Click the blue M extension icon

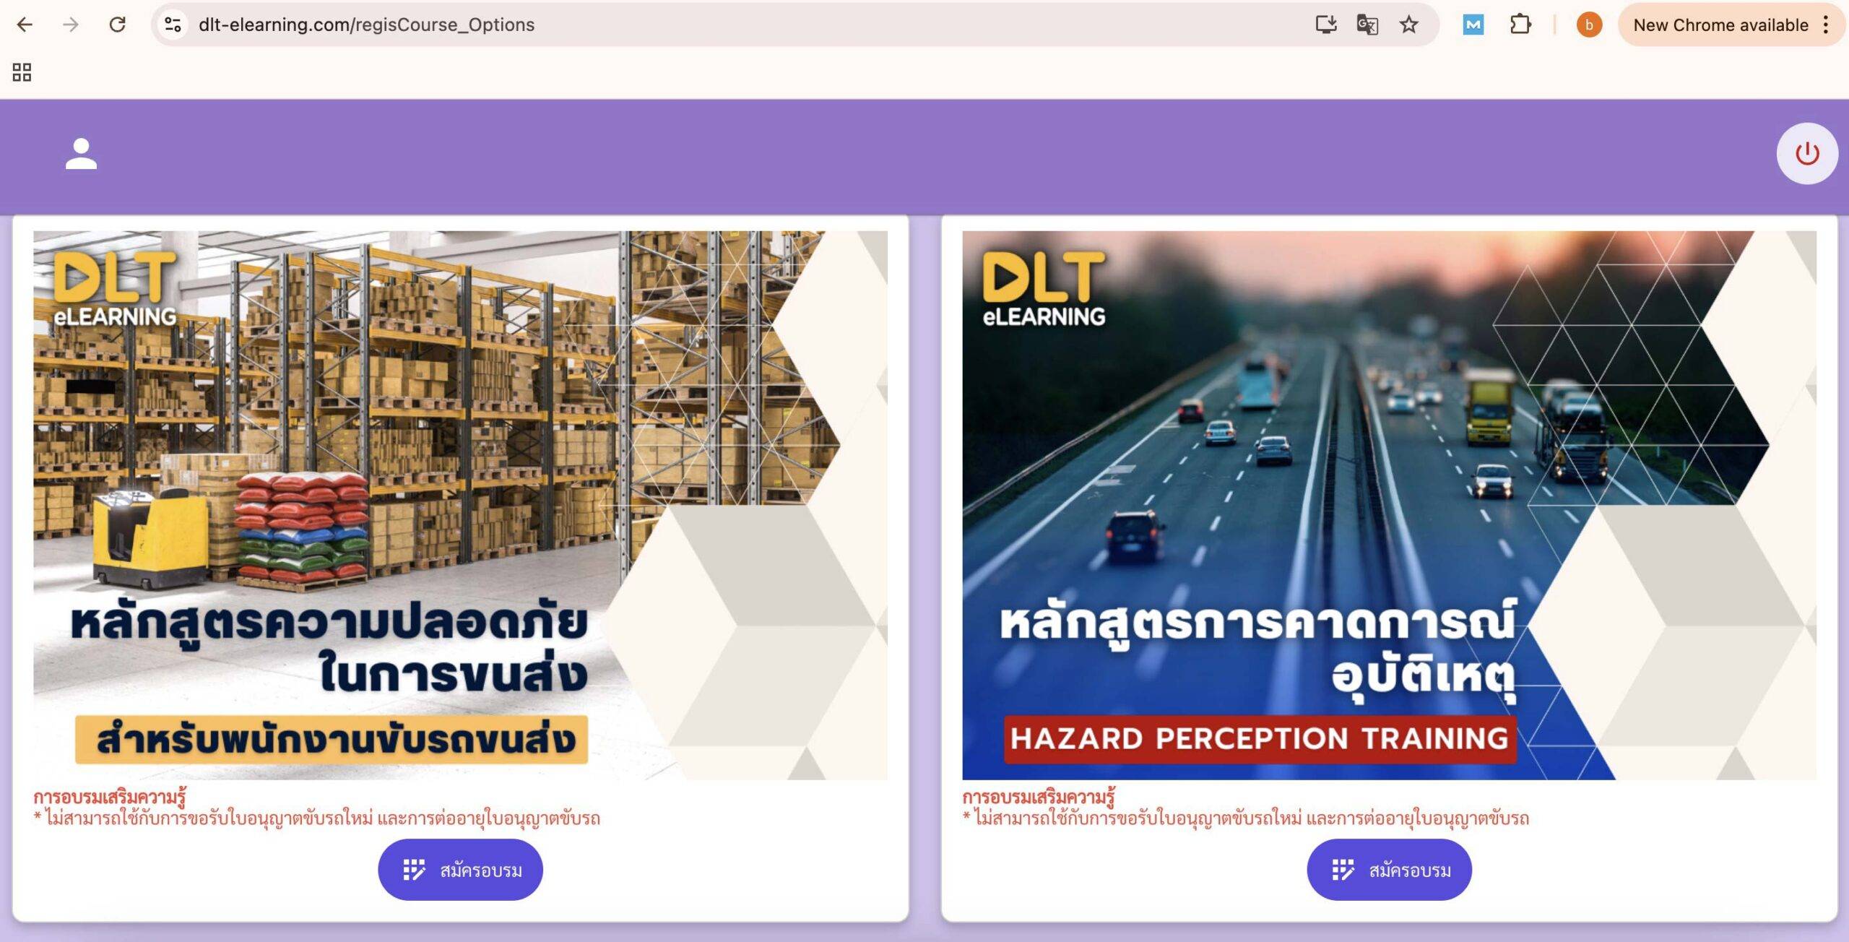(1473, 25)
